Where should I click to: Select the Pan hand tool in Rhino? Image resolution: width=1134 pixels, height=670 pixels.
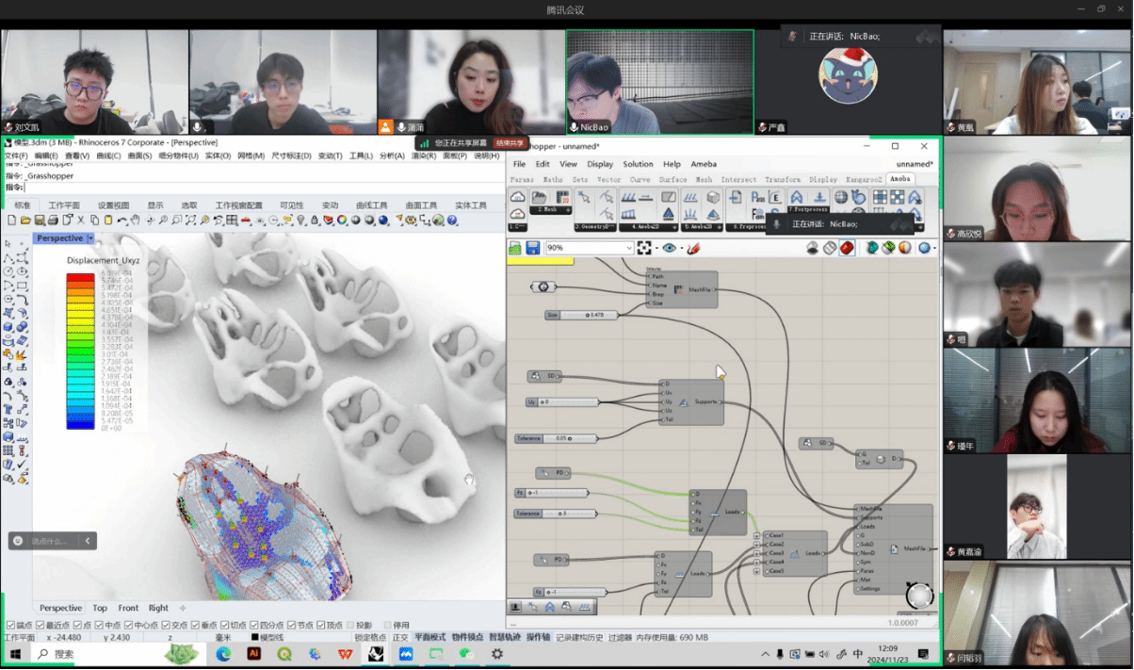click(136, 221)
